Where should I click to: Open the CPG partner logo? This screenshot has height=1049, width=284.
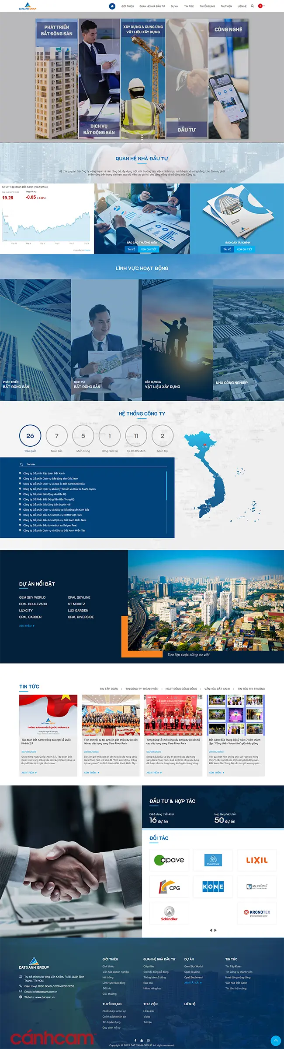(x=169, y=887)
